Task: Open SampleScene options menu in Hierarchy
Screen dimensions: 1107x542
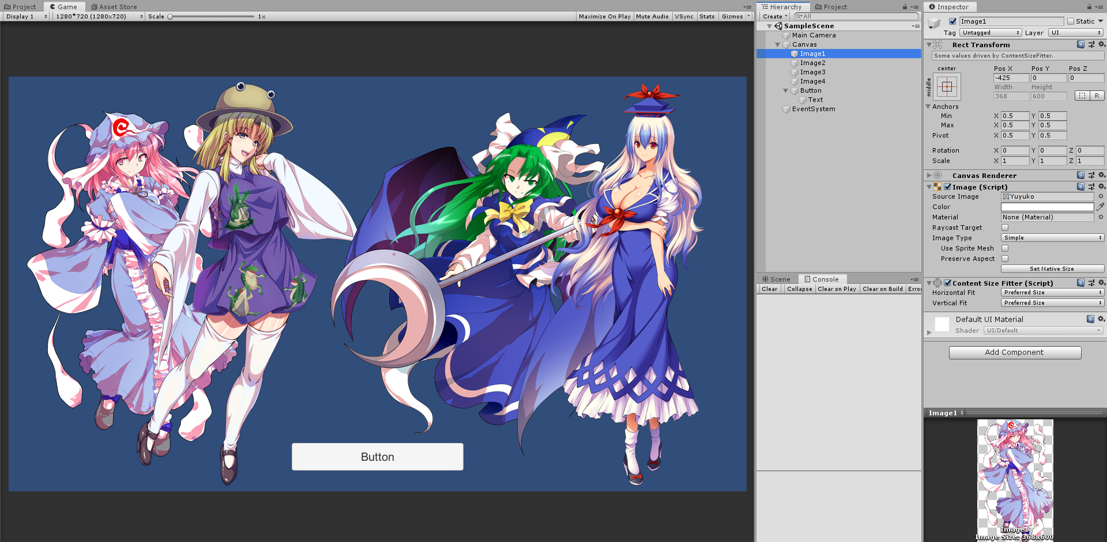Action: [x=916, y=26]
